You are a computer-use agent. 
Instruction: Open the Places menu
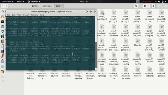(x=21, y=2)
